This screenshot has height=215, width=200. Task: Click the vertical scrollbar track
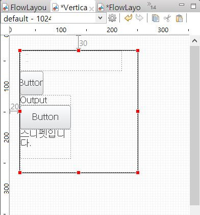click(x=194, y=126)
